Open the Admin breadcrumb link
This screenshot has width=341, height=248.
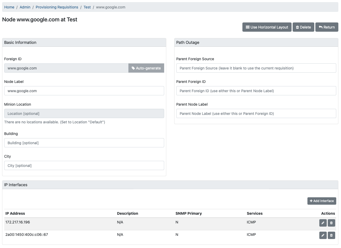click(25, 7)
